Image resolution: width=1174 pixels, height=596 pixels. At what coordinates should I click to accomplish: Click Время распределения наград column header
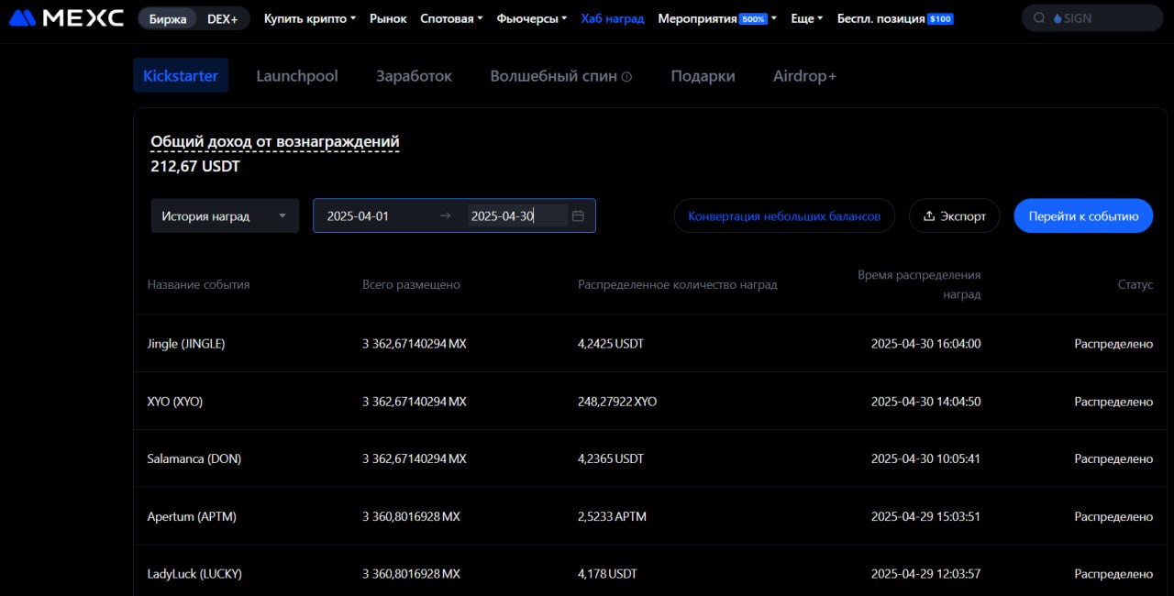(919, 284)
